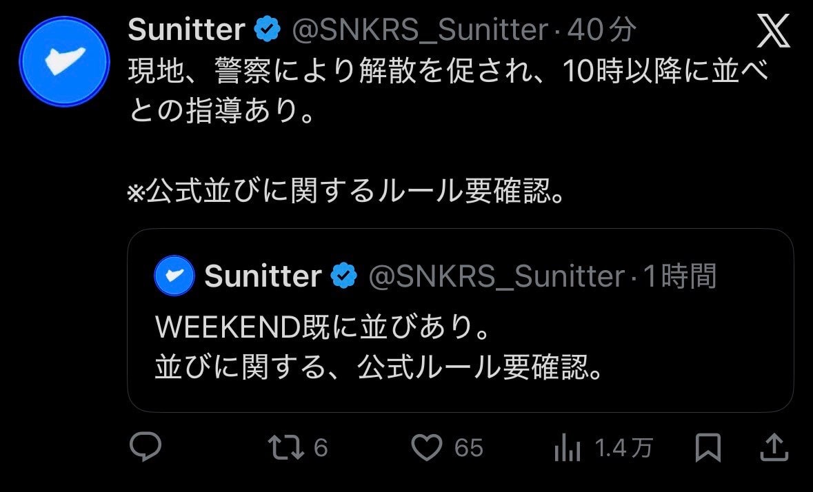Open Sunitter's profile picture
The width and height of the screenshot is (813, 492).
[x=64, y=61]
